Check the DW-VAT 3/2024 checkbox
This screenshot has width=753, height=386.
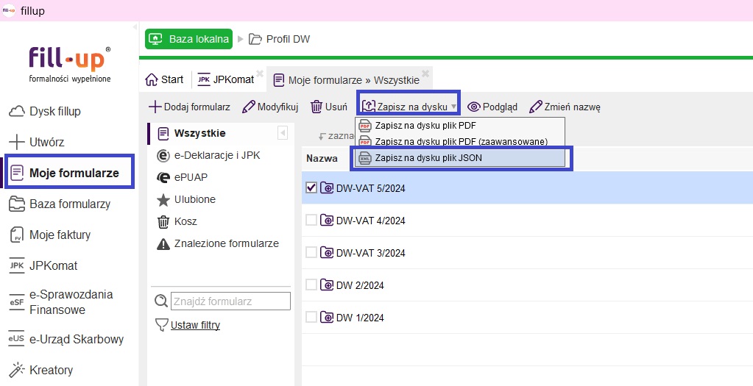(311, 253)
